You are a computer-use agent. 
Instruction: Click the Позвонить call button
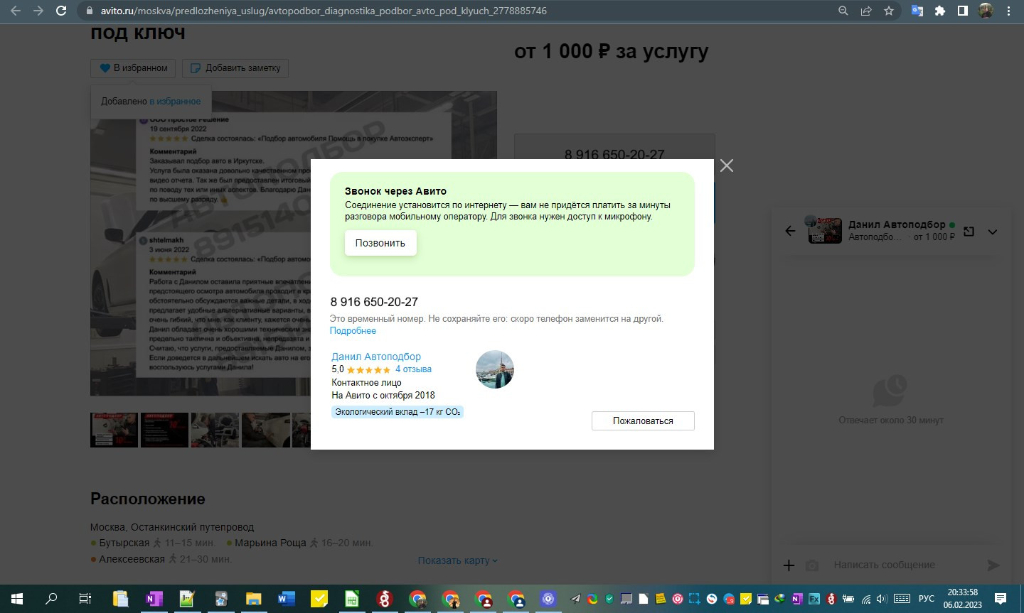coord(380,243)
